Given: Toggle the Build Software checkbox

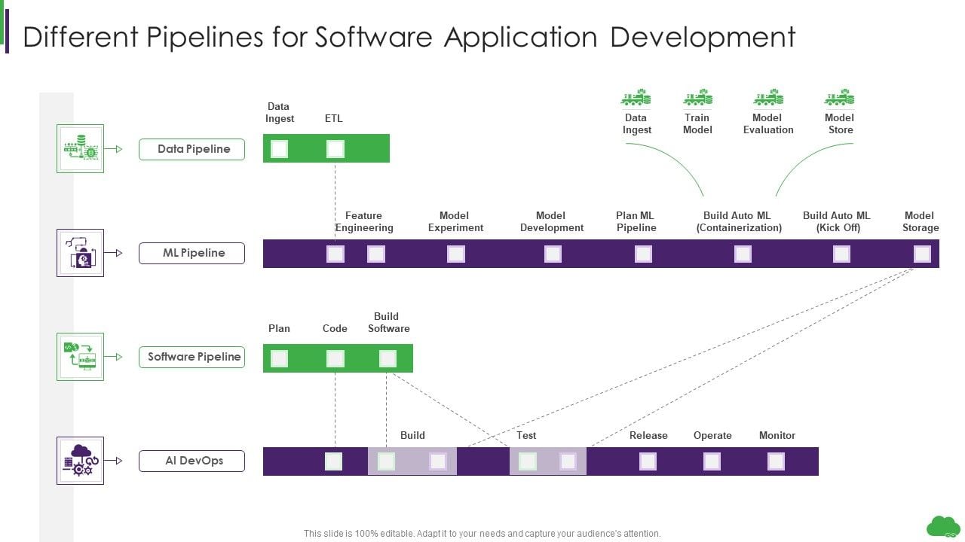Looking at the screenshot, I should point(388,358).
